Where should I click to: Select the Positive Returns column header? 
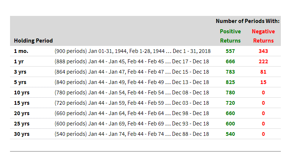230,36
